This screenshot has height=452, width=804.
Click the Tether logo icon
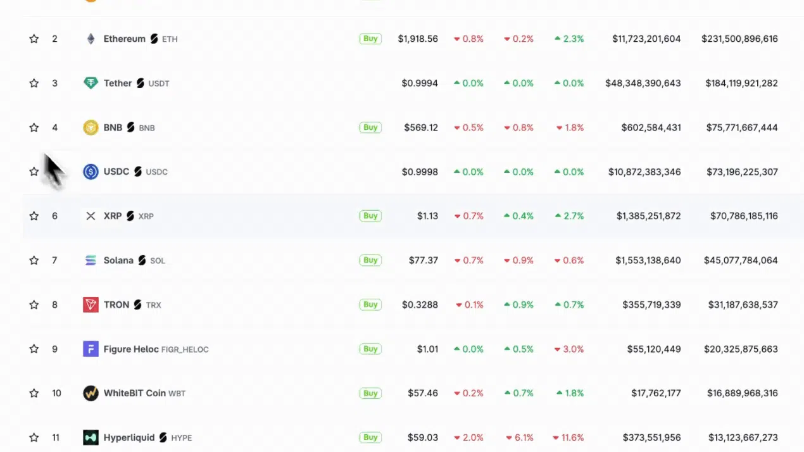coord(91,83)
